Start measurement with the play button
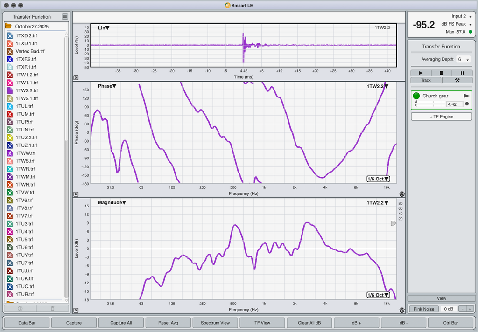Viewport: 478px width, 332px height. tap(421, 73)
